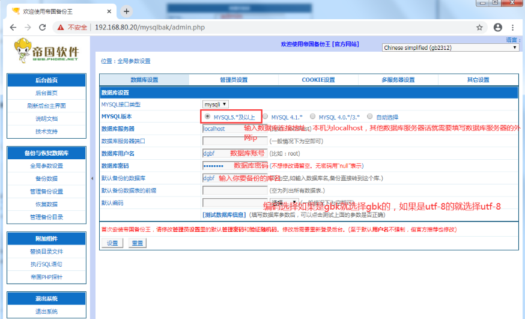The image size is (525, 319).
Task: Open Chinese simplified language dropdown
Action: pos(451,48)
